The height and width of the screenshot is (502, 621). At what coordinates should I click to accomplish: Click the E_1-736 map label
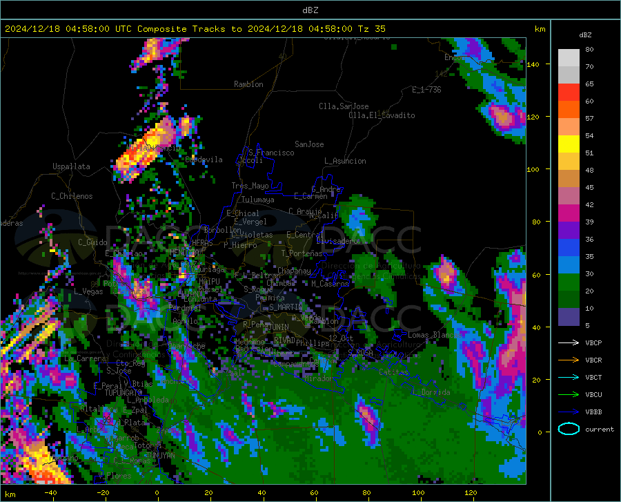[x=426, y=90]
